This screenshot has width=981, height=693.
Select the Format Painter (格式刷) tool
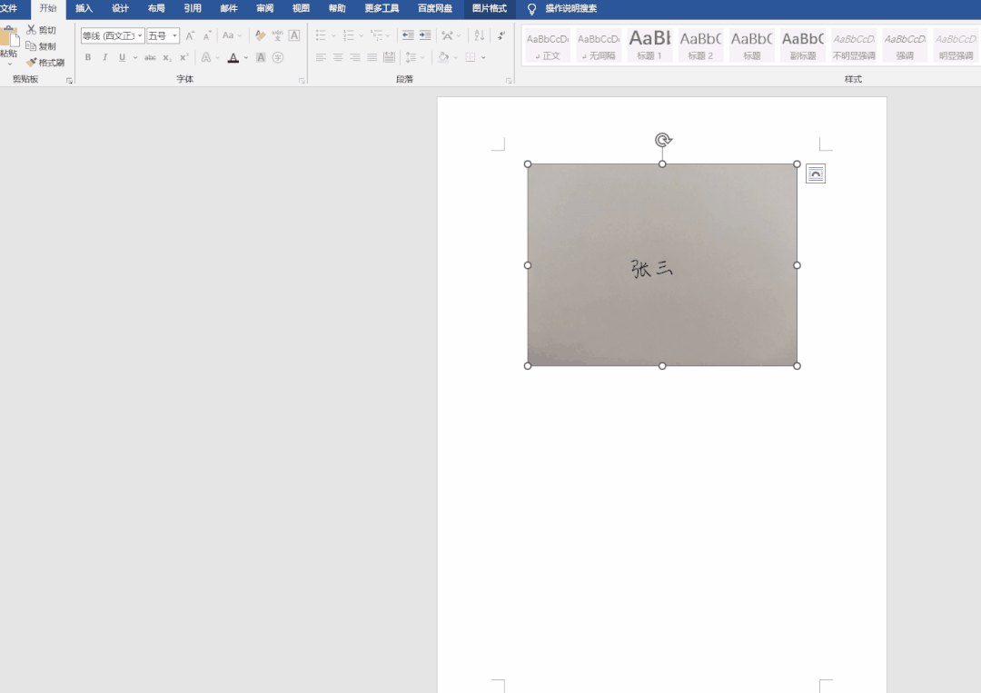45,62
